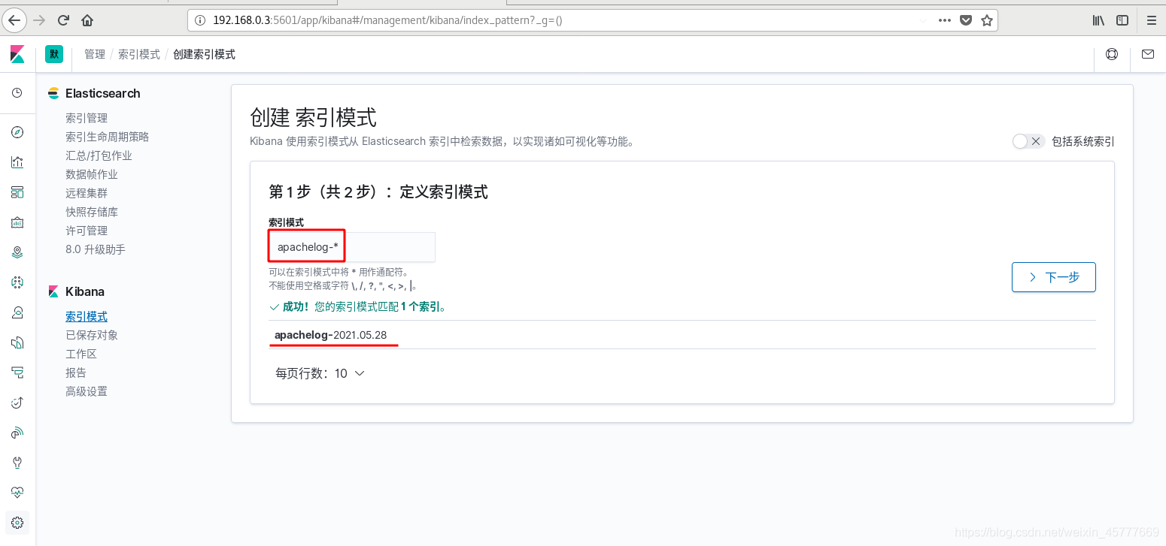Open the space selector avatar 默

53,54
